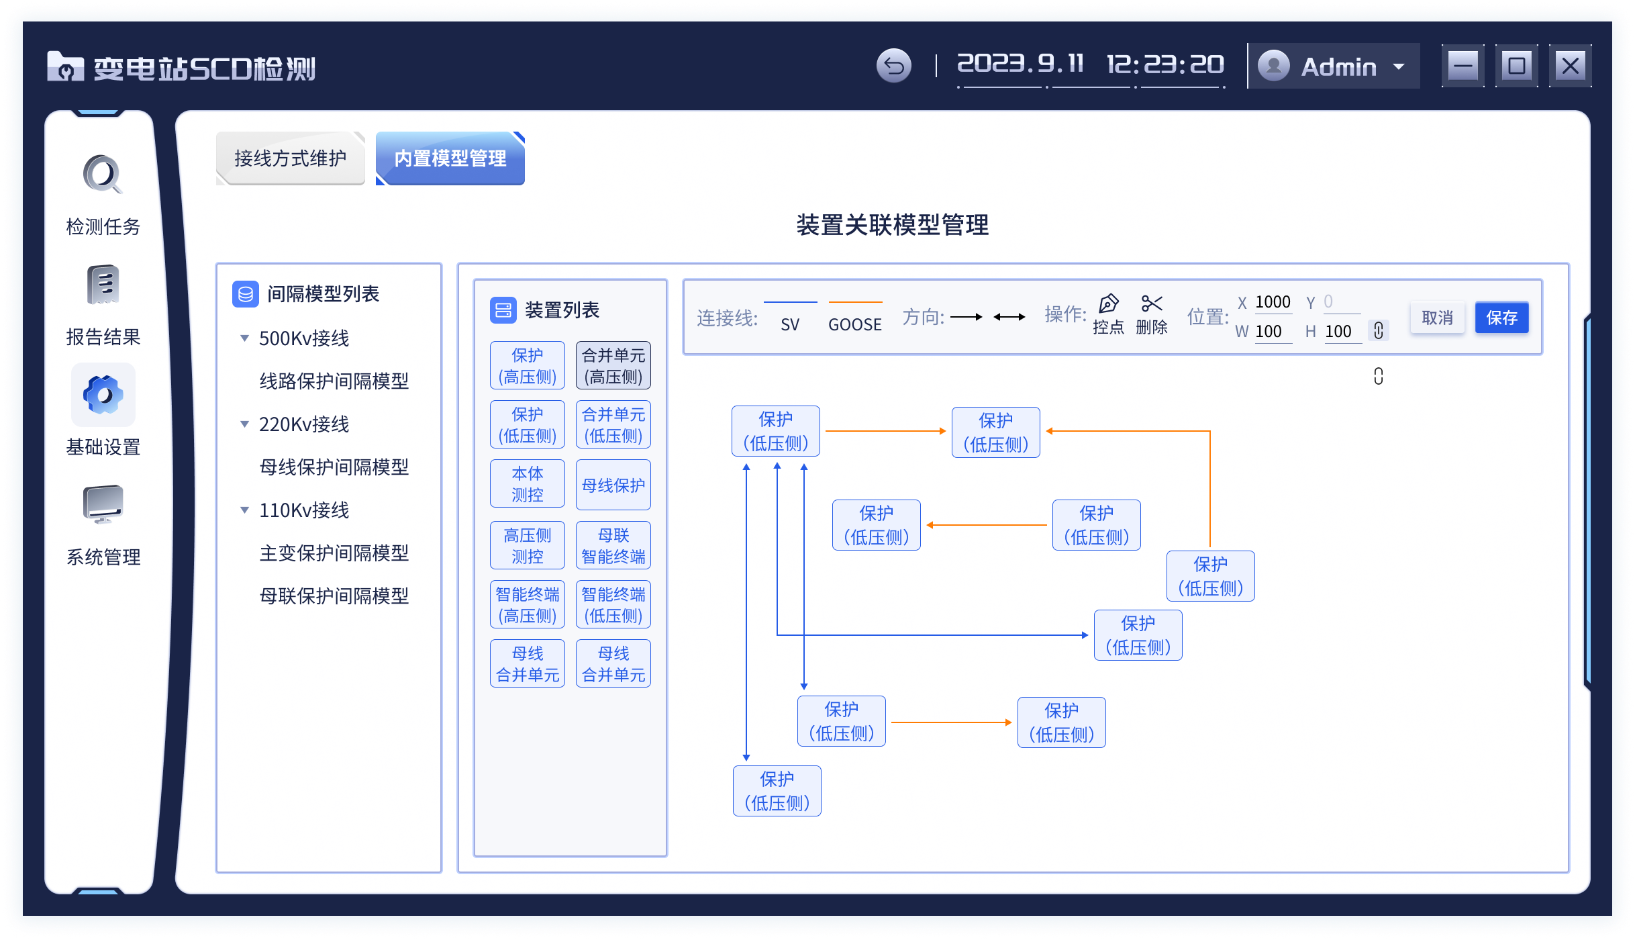Viewport: 1635px width, 940px height.
Task: Click the 装置列表 server icon
Action: point(503,310)
